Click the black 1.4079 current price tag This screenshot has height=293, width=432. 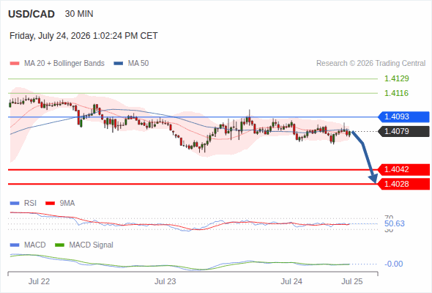click(403, 131)
